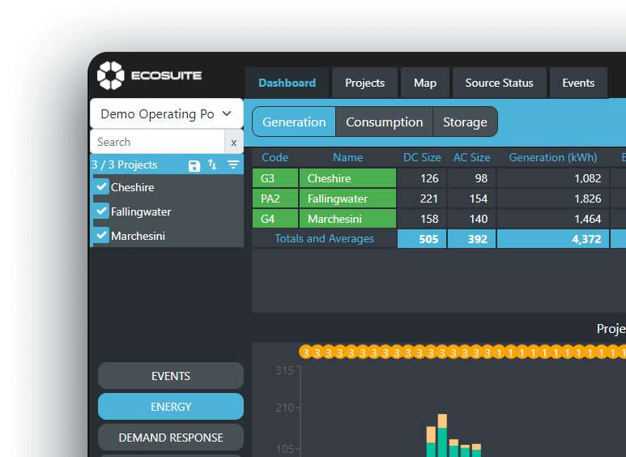Select the Storage view button

465,122
